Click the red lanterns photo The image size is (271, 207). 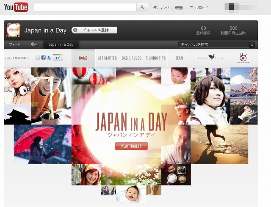point(94,76)
